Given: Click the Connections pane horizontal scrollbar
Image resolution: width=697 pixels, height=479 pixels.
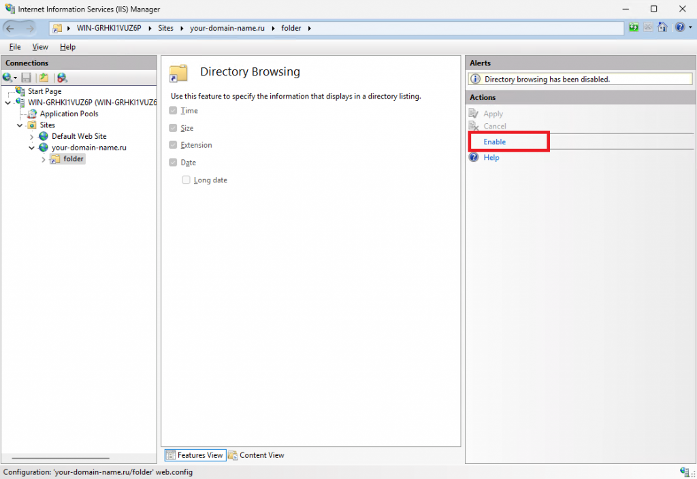Looking at the screenshot, I should tap(61, 458).
